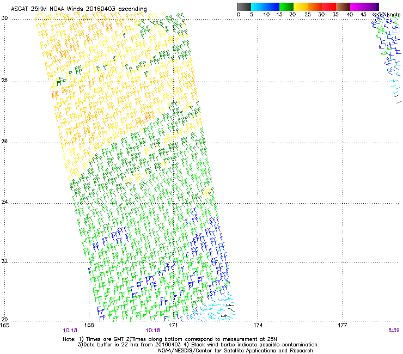This screenshot has height=354, width=403.
Task: Click the purple 8:39 time label
Action: pyautogui.click(x=394, y=331)
